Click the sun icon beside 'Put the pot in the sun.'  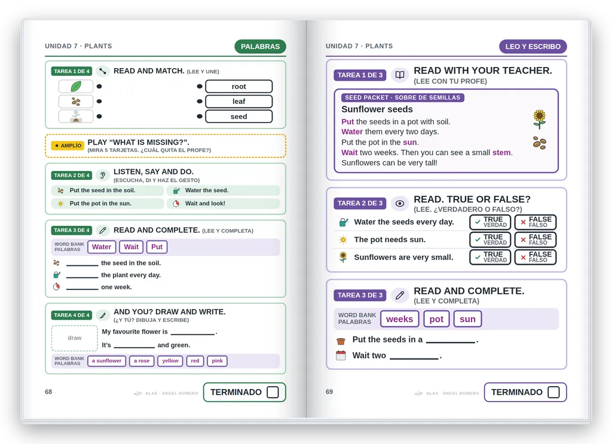[x=60, y=203]
